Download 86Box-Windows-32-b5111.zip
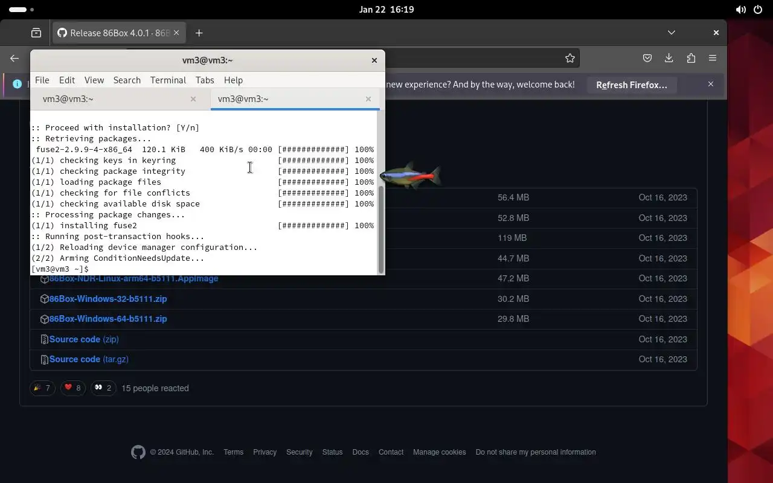This screenshot has height=483, width=773. point(108,299)
